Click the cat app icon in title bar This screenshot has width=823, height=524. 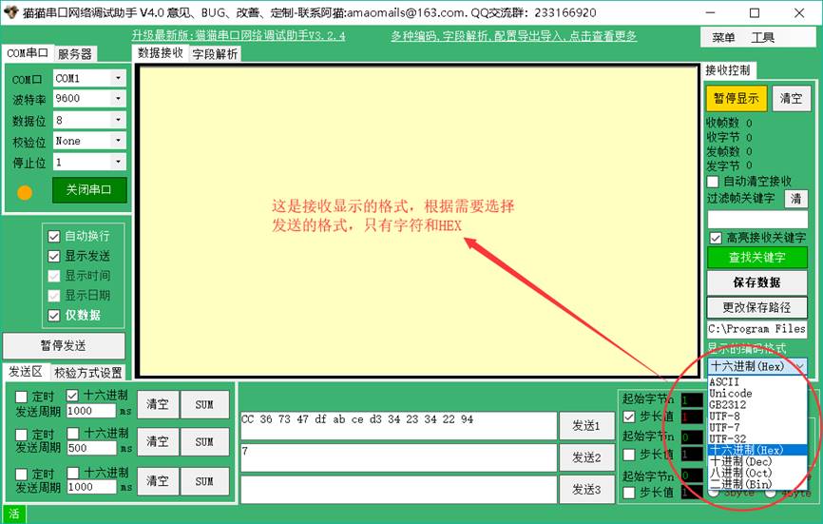pos(10,13)
